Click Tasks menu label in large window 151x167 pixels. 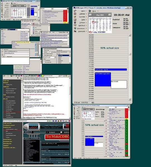pyautogui.click(x=83, y=20)
